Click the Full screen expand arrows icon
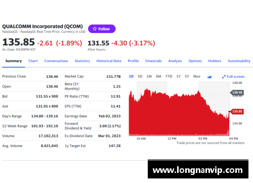This screenshot has height=183, width=253. coord(224,77)
